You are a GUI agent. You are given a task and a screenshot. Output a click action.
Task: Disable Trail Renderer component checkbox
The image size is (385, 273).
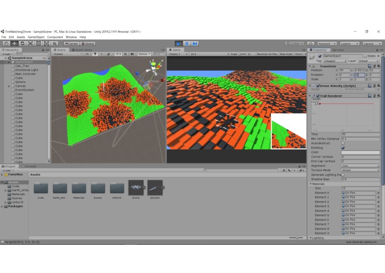coord(318,96)
